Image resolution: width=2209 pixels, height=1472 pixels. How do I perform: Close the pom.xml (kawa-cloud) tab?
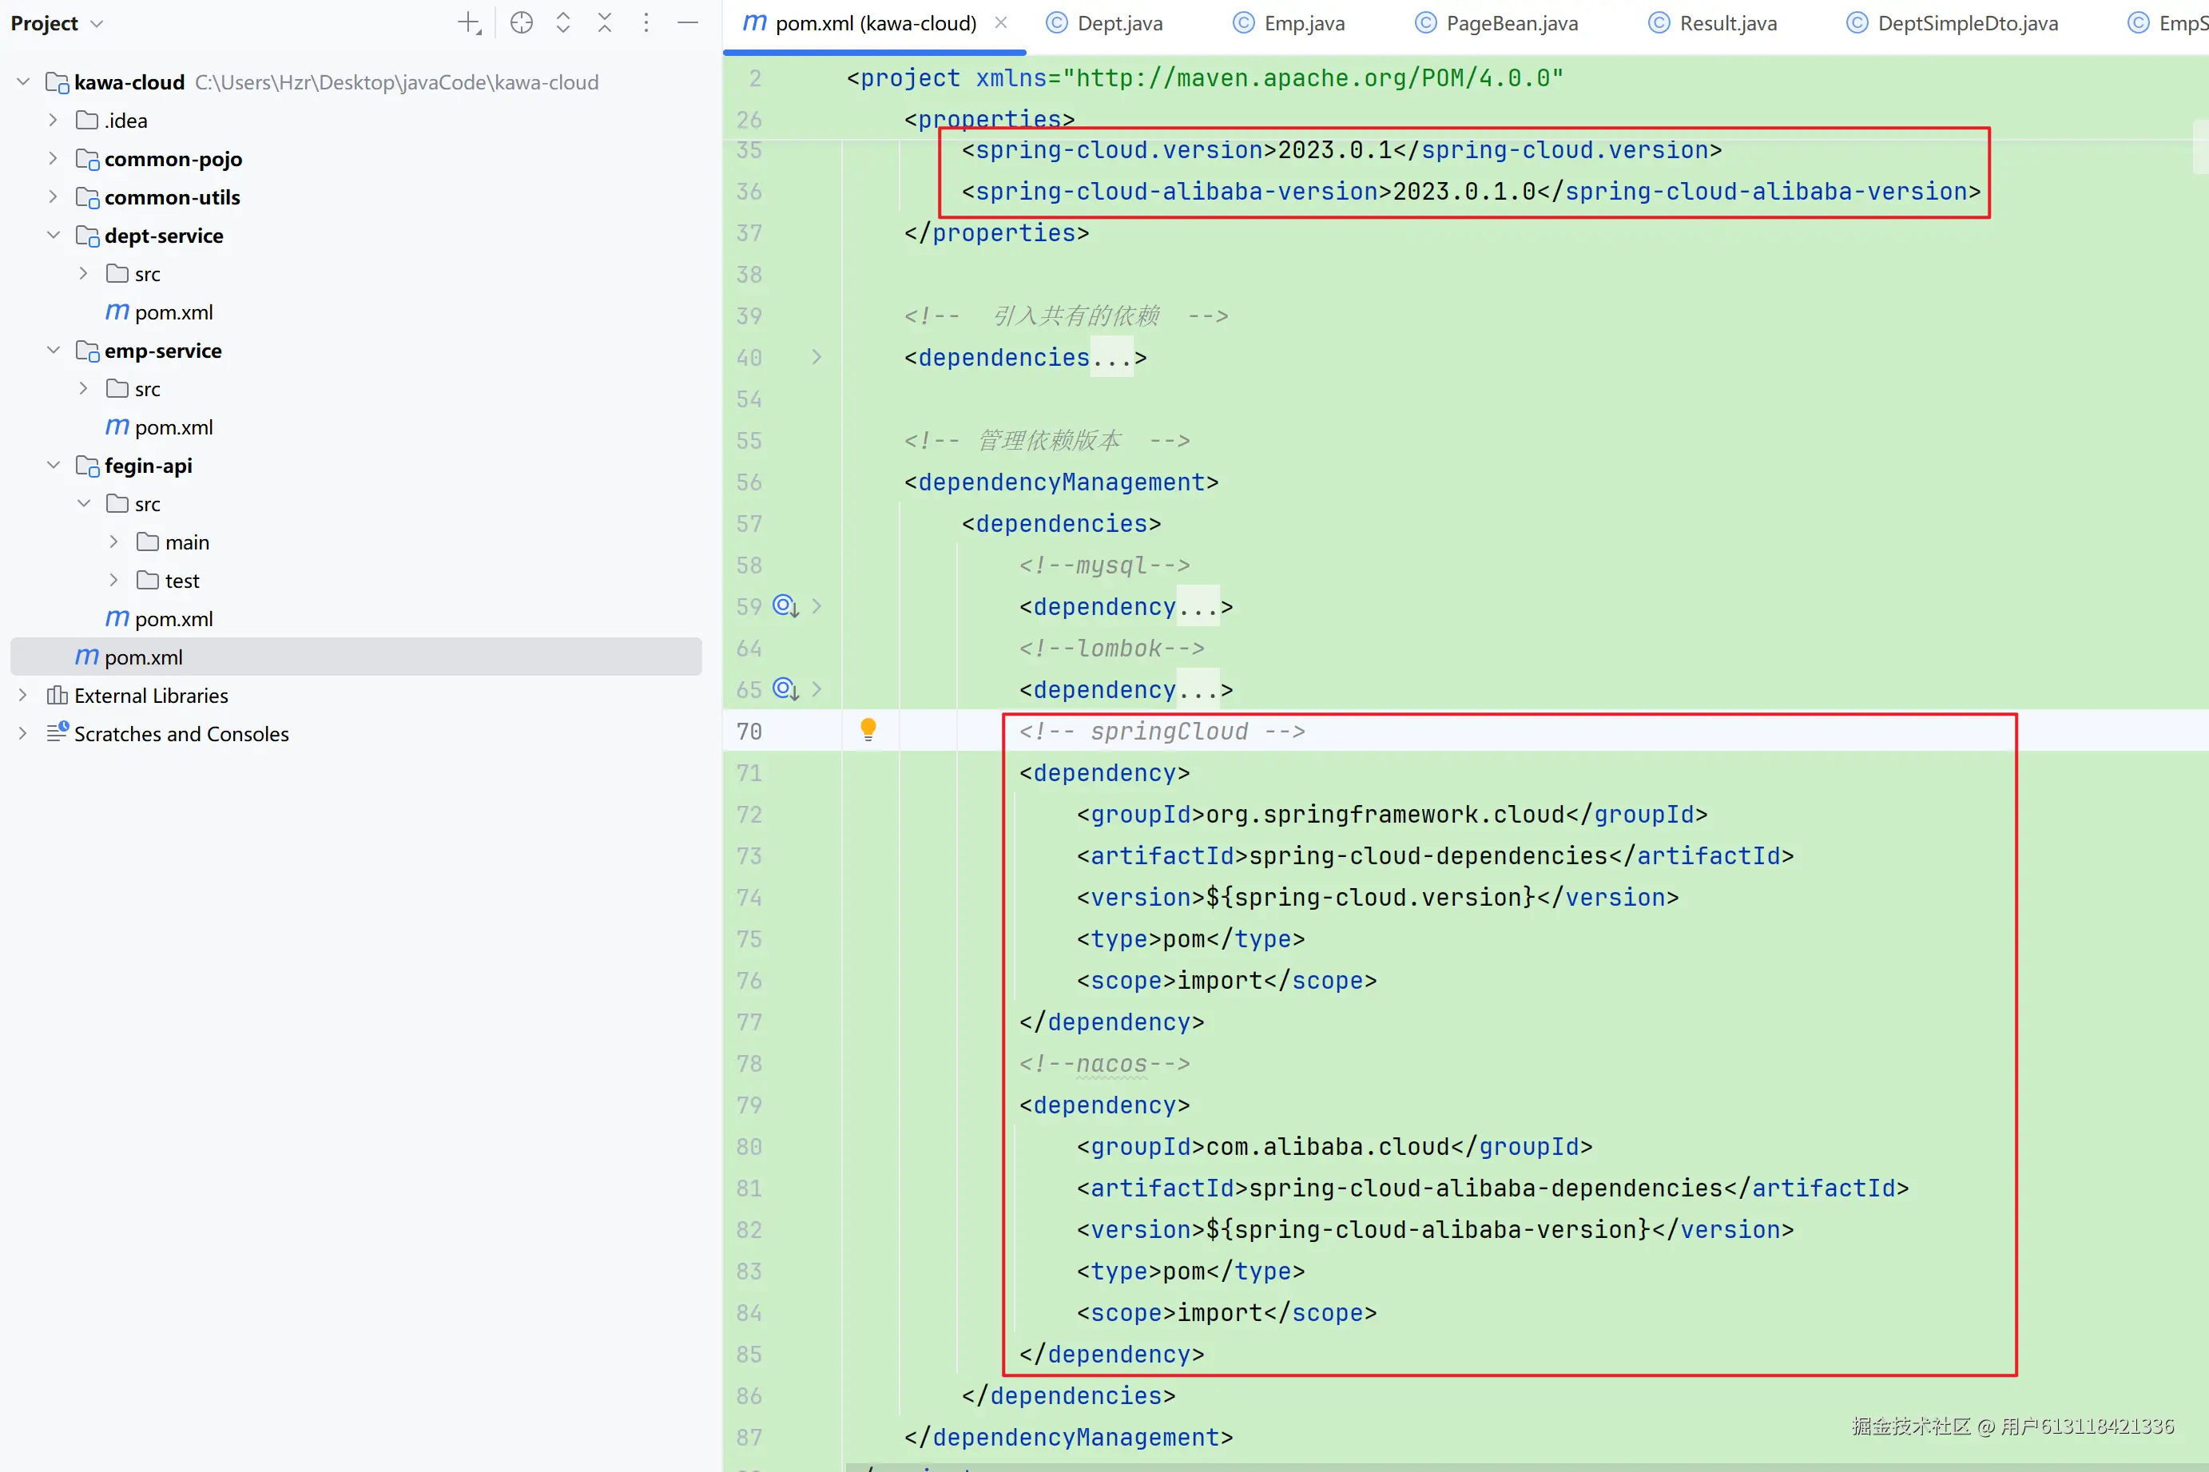point(1001,22)
